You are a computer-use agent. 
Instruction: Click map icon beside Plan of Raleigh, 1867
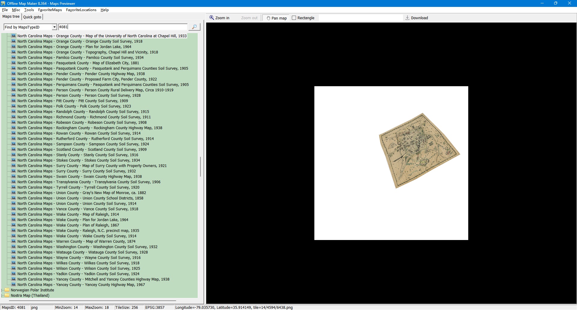click(14, 225)
